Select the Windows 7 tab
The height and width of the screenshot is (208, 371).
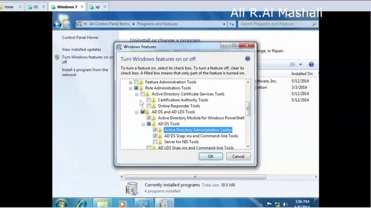(x=67, y=7)
